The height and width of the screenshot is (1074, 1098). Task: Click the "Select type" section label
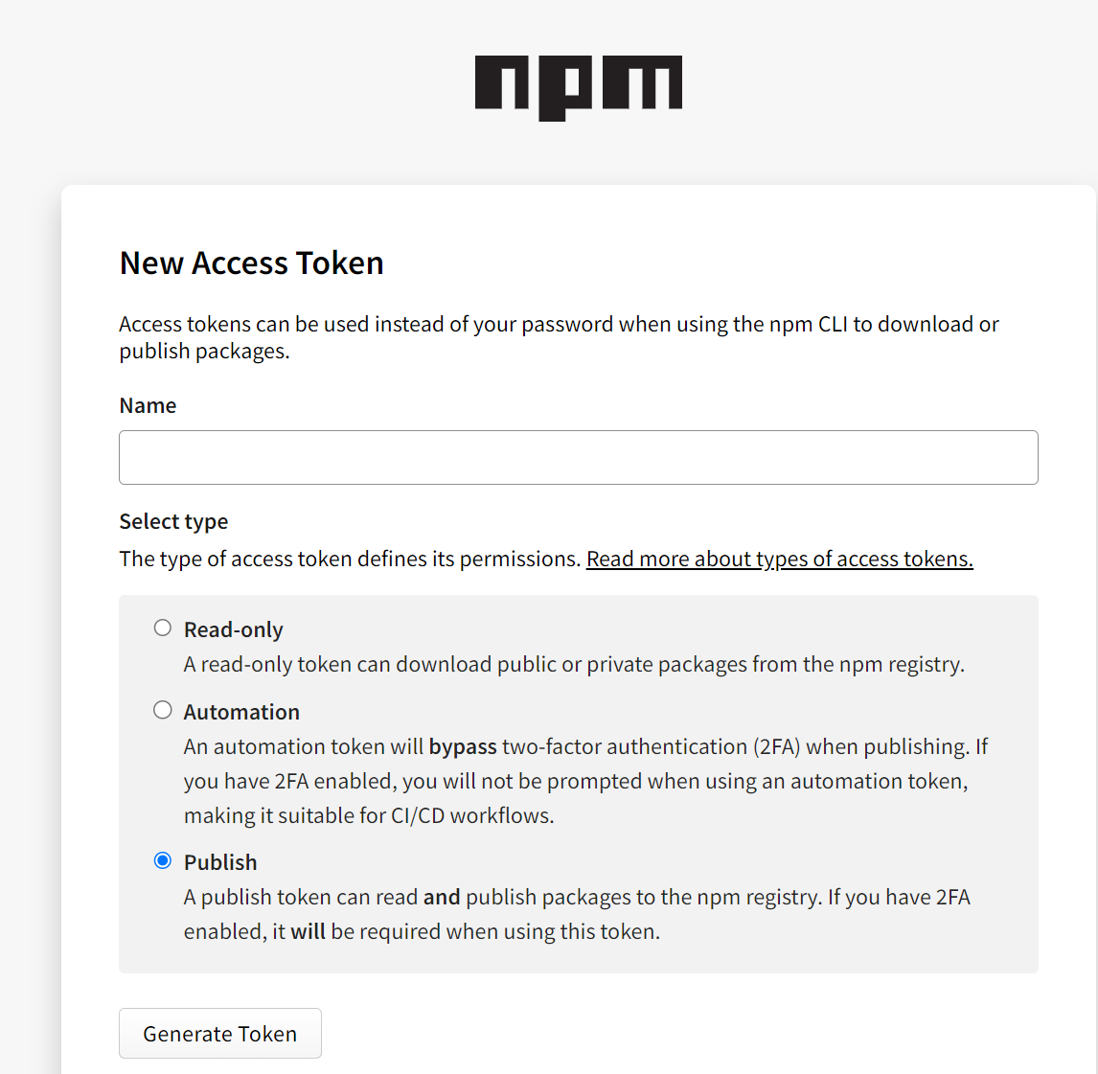click(173, 521)
